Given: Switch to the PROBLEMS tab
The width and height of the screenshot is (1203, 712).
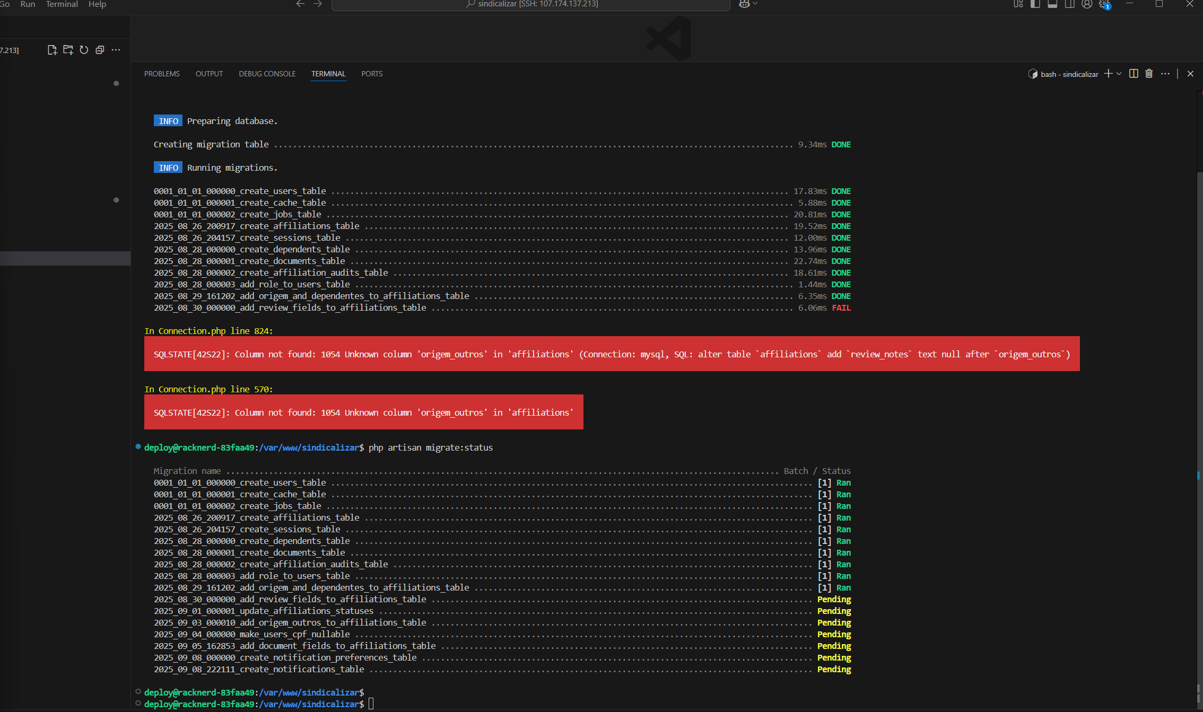Looking at the screenshot, I should tap(162, 74).
